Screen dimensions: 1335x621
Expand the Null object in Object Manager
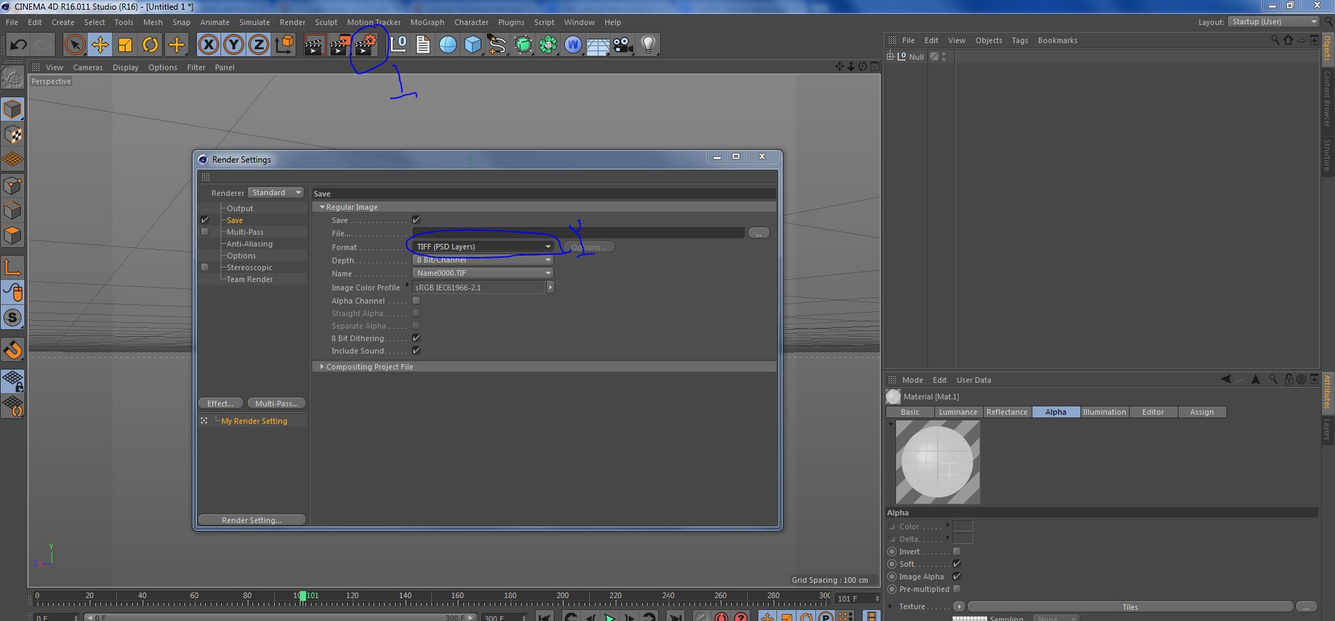tap(890, 56)
